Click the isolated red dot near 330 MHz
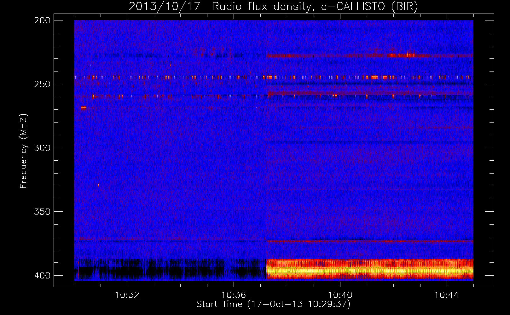 [98, 185]
